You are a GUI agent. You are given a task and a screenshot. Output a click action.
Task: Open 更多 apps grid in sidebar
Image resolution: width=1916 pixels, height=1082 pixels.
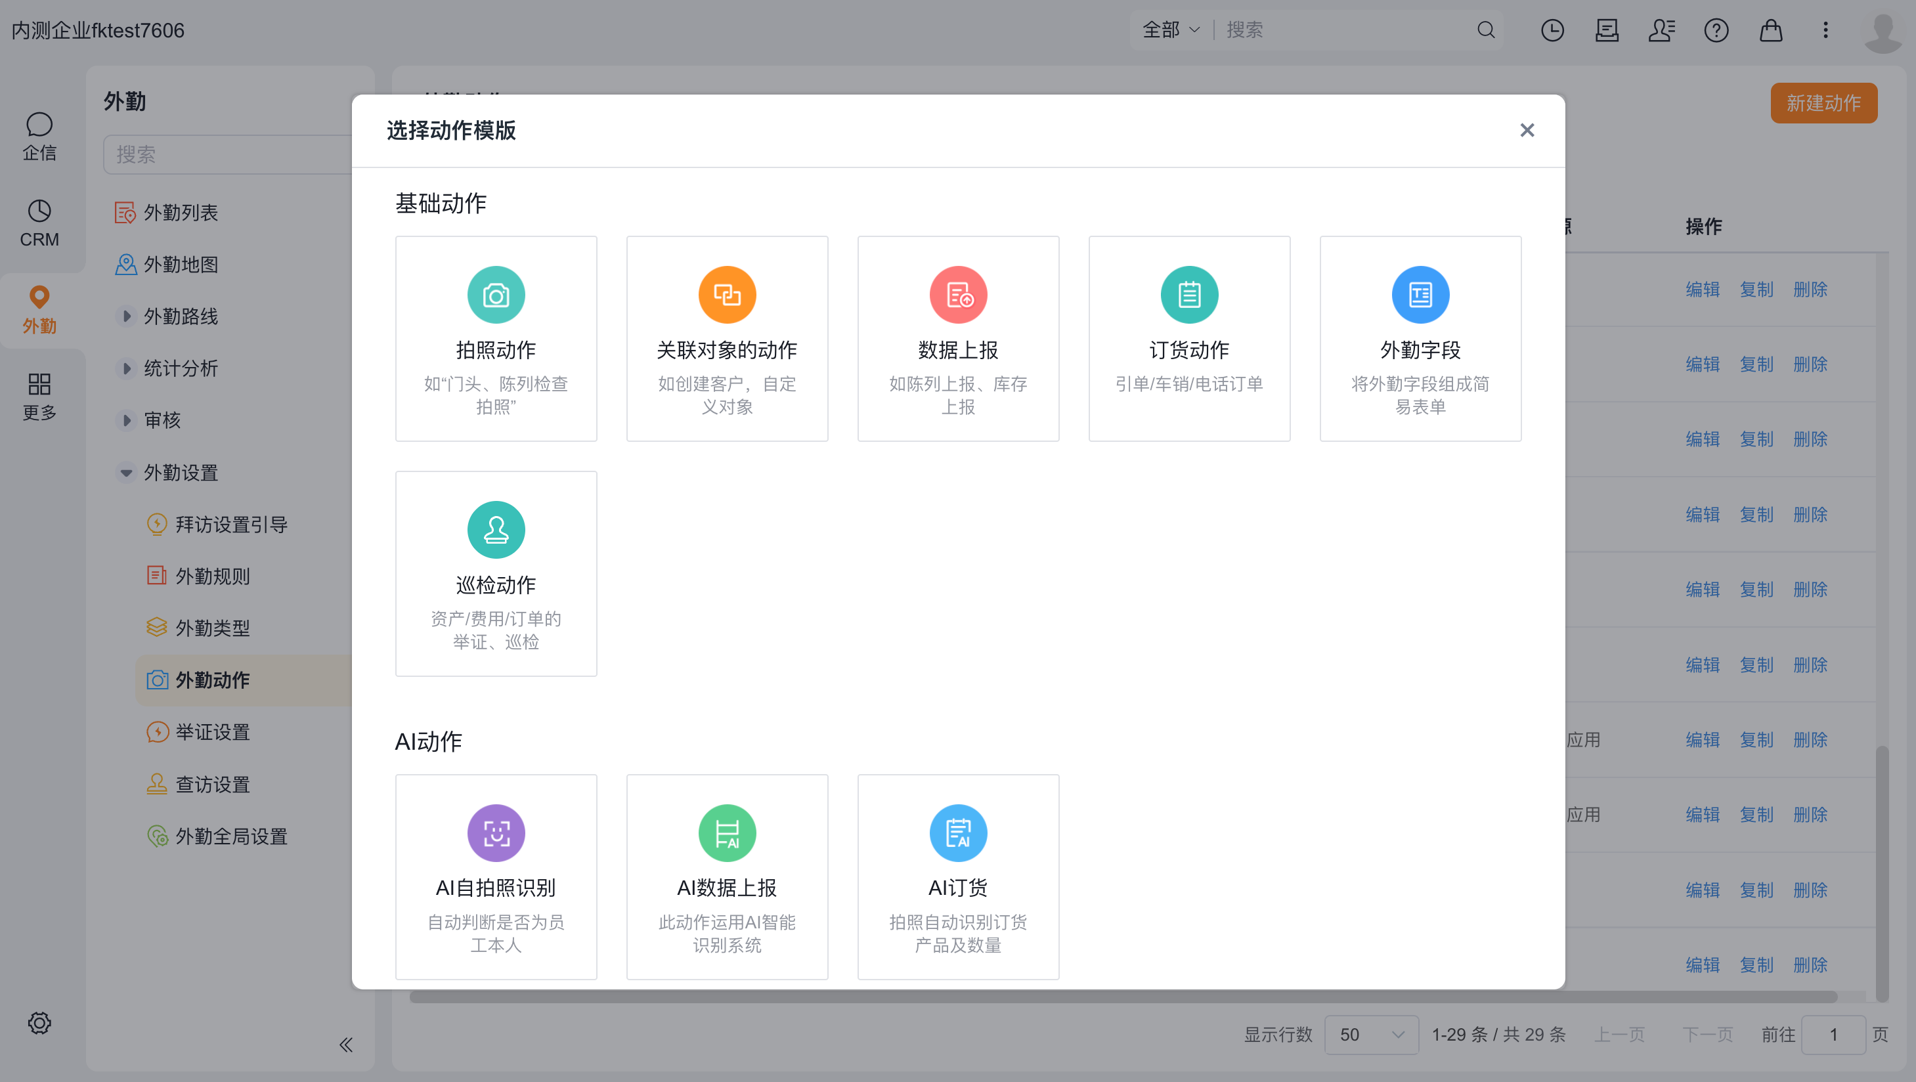coord(39,397)
